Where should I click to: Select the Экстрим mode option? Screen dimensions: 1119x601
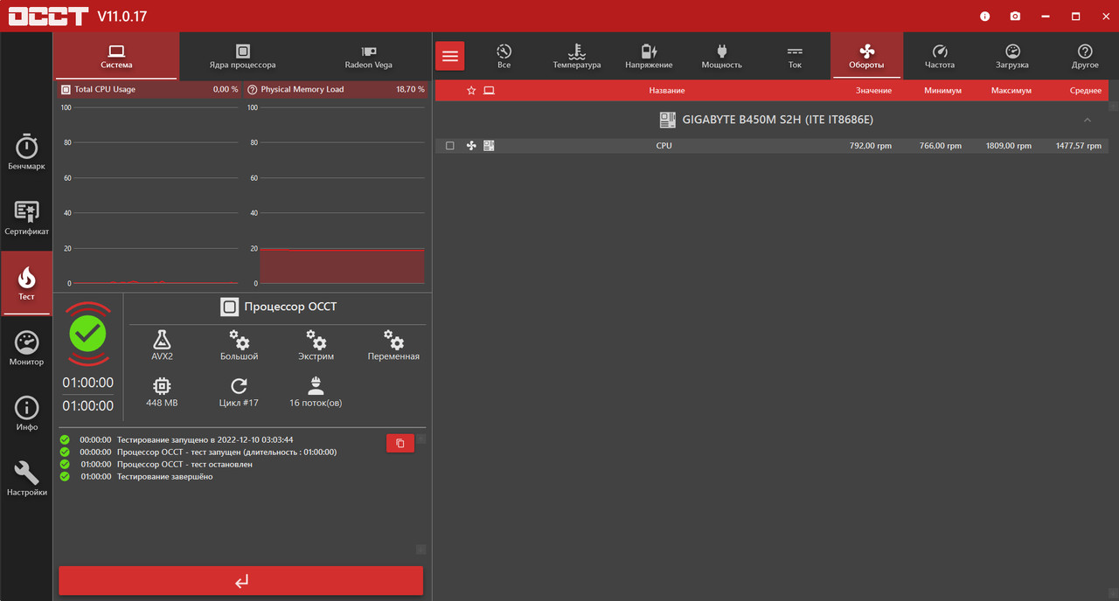(316, 345)
